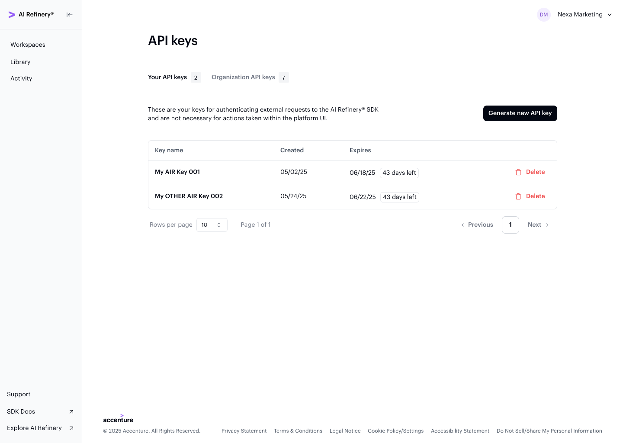
Task: Click the AI Refinery logo icon
Action: [x=12, y=15]
